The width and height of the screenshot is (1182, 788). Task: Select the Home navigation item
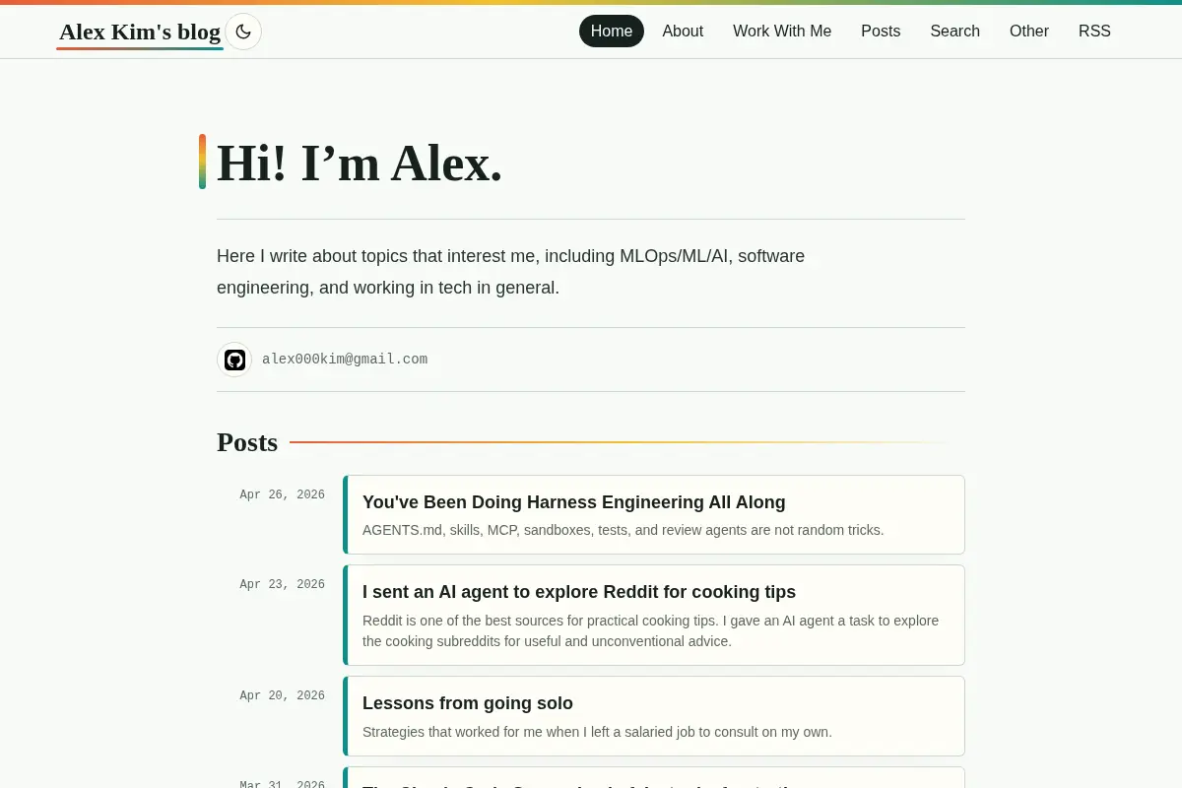tap(612, 32)
